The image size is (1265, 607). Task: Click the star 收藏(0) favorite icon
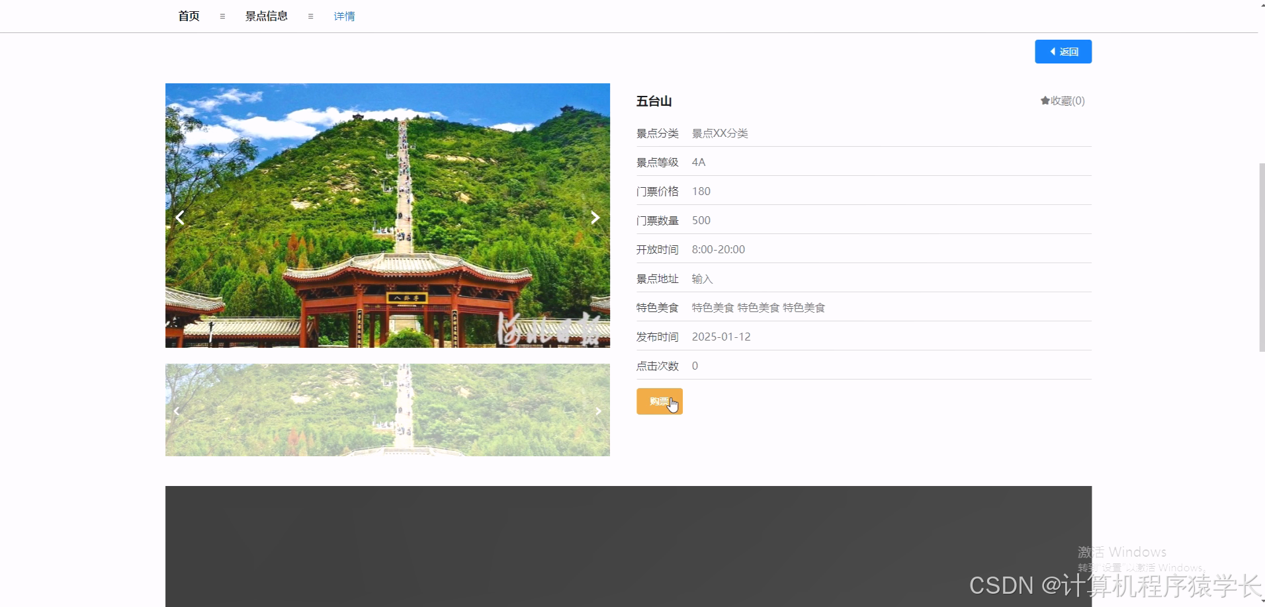click(1062, 101)
